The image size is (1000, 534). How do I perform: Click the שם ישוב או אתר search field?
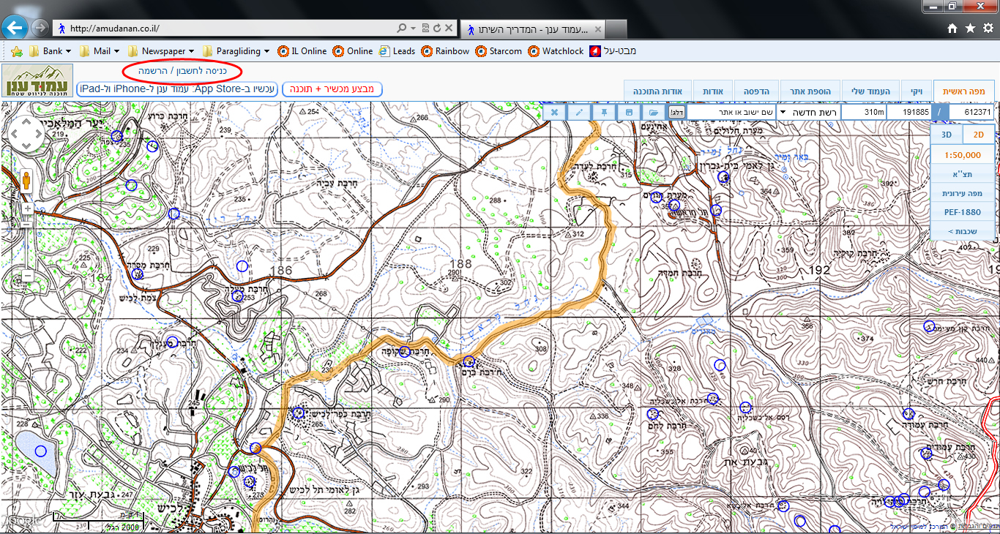coord(731,112)
